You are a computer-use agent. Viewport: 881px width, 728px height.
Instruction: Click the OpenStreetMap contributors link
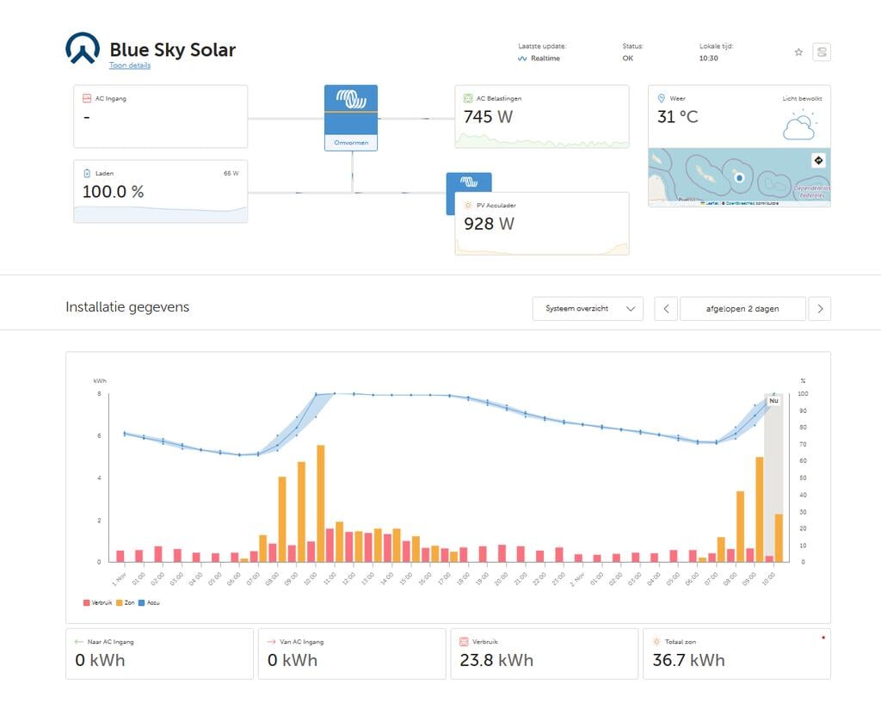[x=752, y=203]
